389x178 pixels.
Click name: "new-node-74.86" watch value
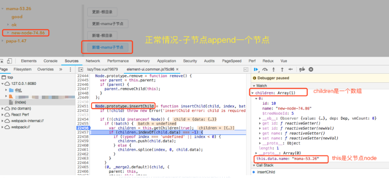[x=287, y=108]
